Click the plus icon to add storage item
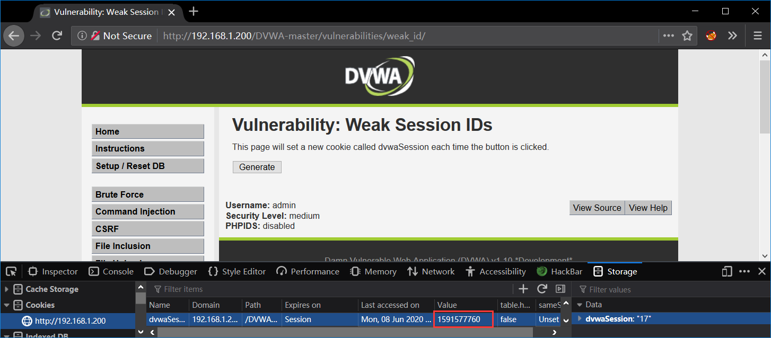This screenshot has height=338, width=771. coord(523,289)
